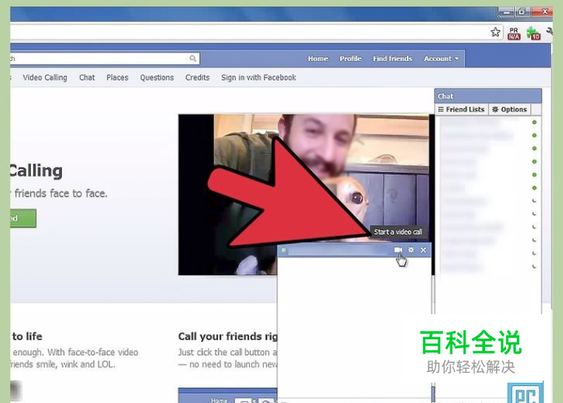The height and width of the screenshot is (403, 563).
Task: Open Find friends link
Action: (x=392, y=59)
